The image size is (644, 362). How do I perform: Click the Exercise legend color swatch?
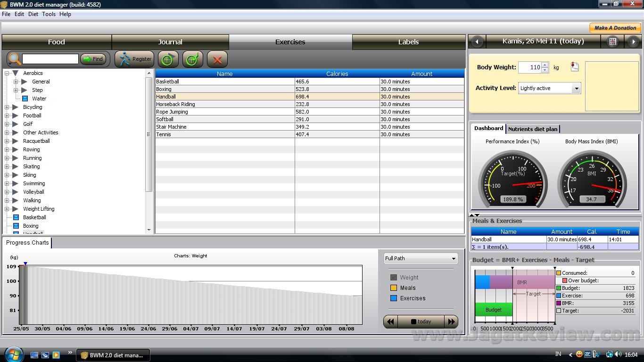tap(559, 296)
